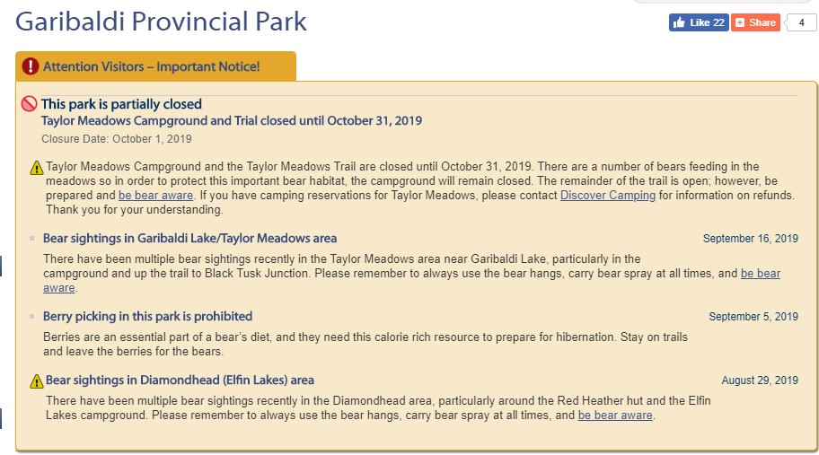Click the warning triangle beside Diamondhead sightings
Screen dimensions: 819x455
pos(37,381)
